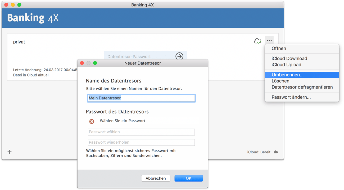The height and width of the screenshot is (190, 344).
Task: Maximize the Banking 4X main window
Action: [x=19, y=5]
